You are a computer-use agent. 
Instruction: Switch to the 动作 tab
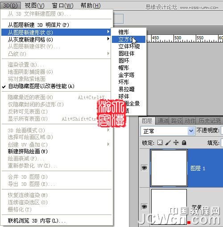[x=190, y=121]
